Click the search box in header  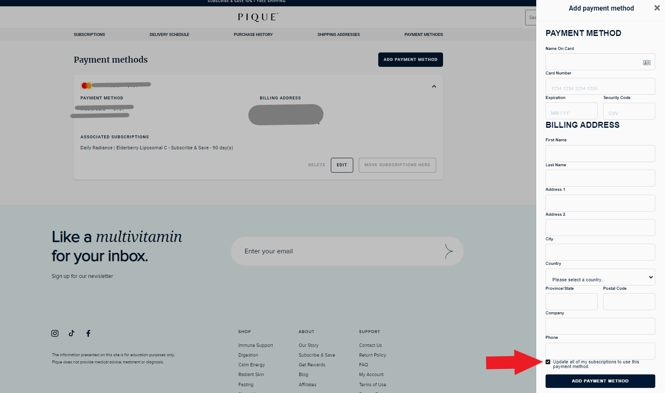531,17
